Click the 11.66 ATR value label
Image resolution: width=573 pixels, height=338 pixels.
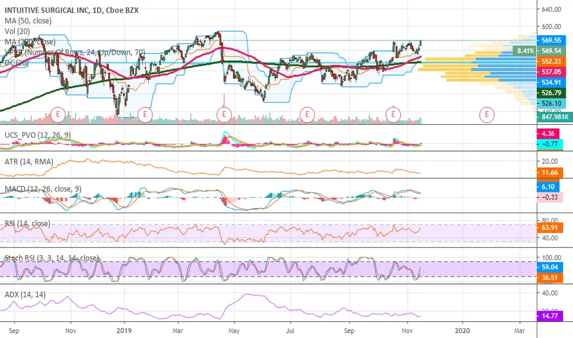point(550,173)
